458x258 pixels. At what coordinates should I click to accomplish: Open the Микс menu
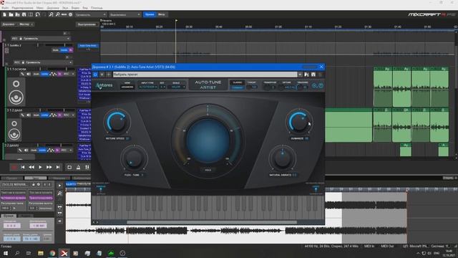click(40, 8)
